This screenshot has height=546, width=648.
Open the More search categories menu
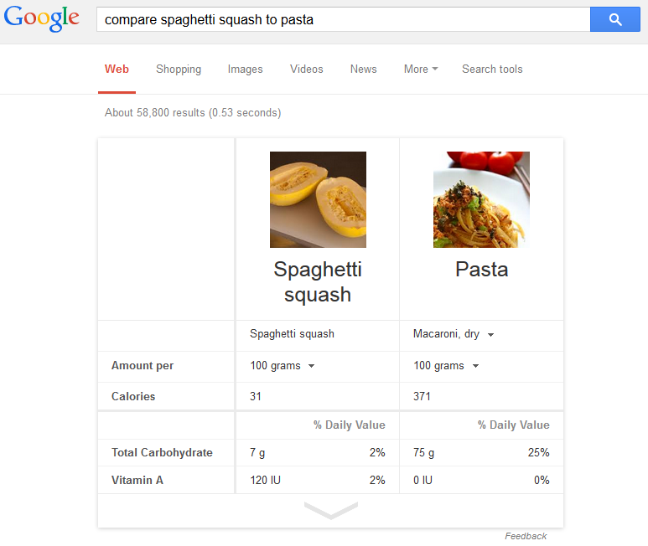pyautogui.click(x=421, y=70)
